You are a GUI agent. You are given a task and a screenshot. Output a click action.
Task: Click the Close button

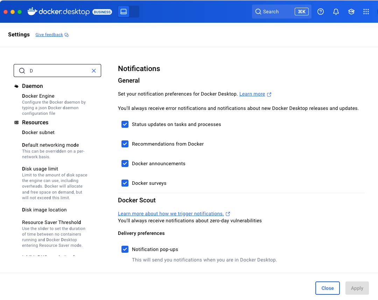[x=327, y=288]
